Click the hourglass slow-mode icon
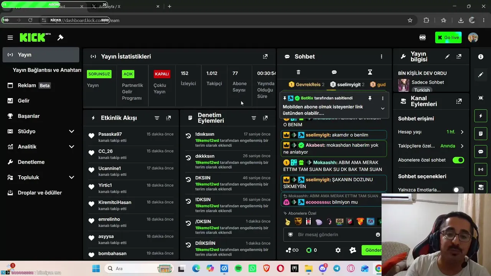This screenshot has width=491, height=276. click(x=370, y=72)
